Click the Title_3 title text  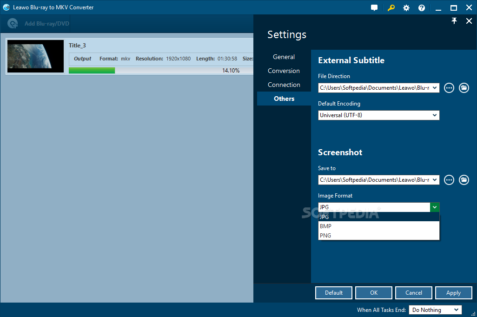tap(77, 46)
